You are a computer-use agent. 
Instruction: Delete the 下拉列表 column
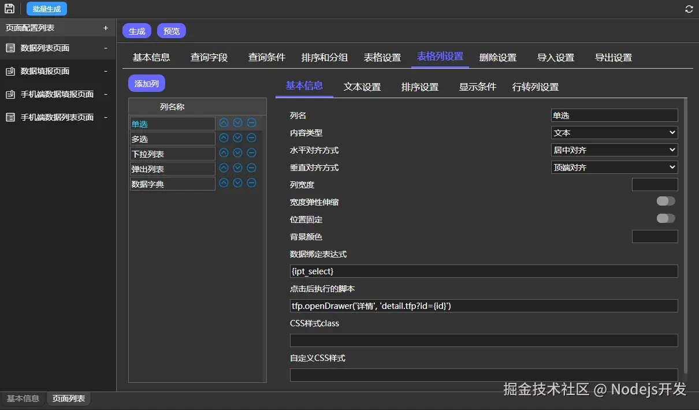[251, 153]
